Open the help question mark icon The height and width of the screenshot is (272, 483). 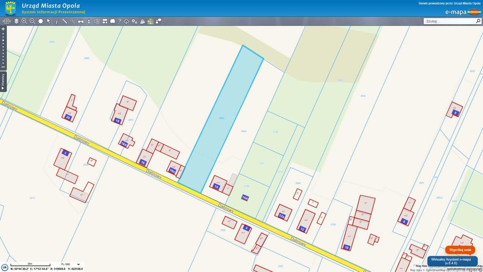click(119, 21)
